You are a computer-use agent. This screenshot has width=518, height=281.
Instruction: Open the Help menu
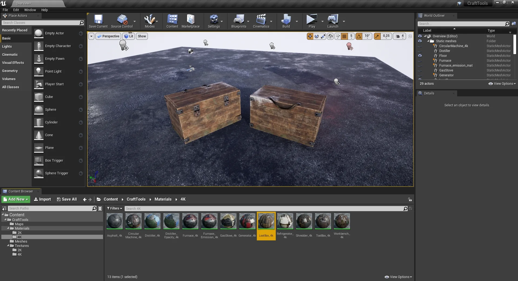point(44,10)
